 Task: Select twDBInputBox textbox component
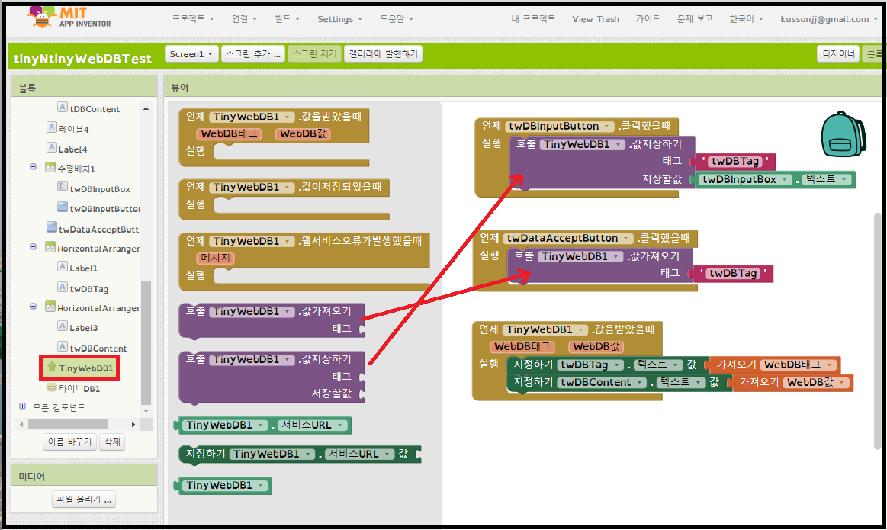click(100, 189)
